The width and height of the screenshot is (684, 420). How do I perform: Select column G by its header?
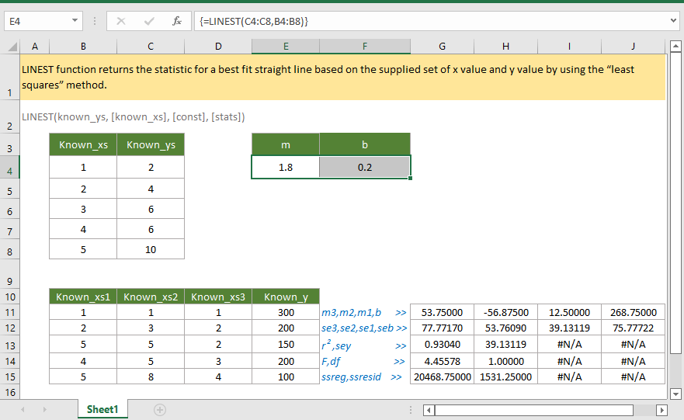click(x=442, y=47)
